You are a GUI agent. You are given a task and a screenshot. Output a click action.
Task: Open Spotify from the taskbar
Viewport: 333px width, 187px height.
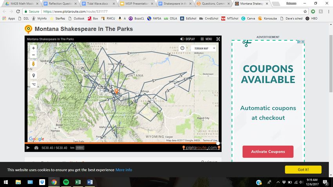tap(66, 182)
